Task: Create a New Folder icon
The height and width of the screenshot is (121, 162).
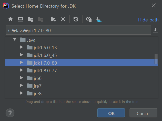Action: (53, 19)
